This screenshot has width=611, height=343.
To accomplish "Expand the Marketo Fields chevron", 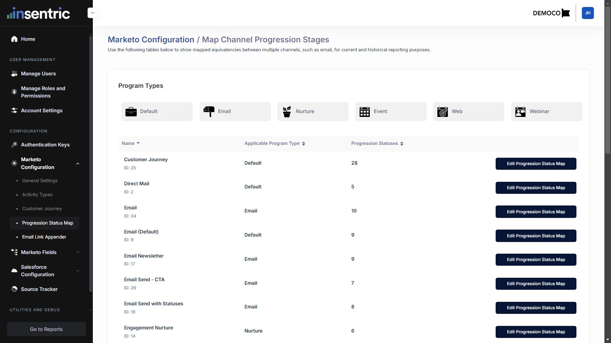I will tap(78, 252).
